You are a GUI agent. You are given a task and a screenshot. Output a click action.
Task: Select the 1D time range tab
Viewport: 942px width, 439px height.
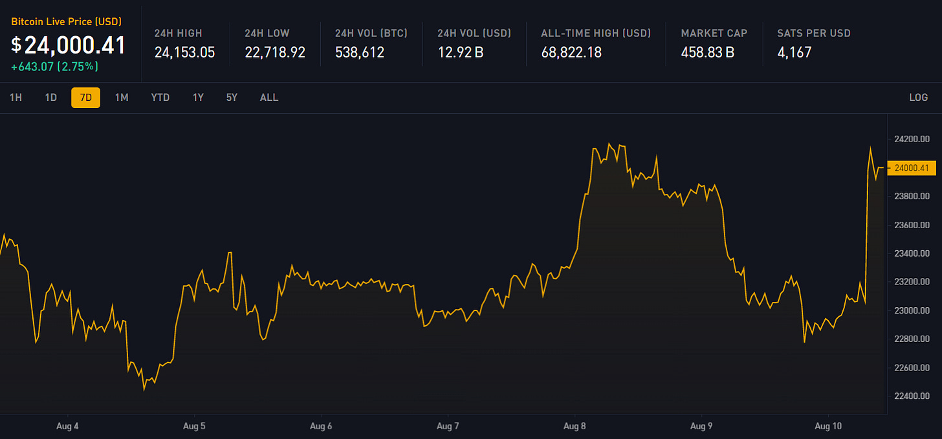point(51,98)
